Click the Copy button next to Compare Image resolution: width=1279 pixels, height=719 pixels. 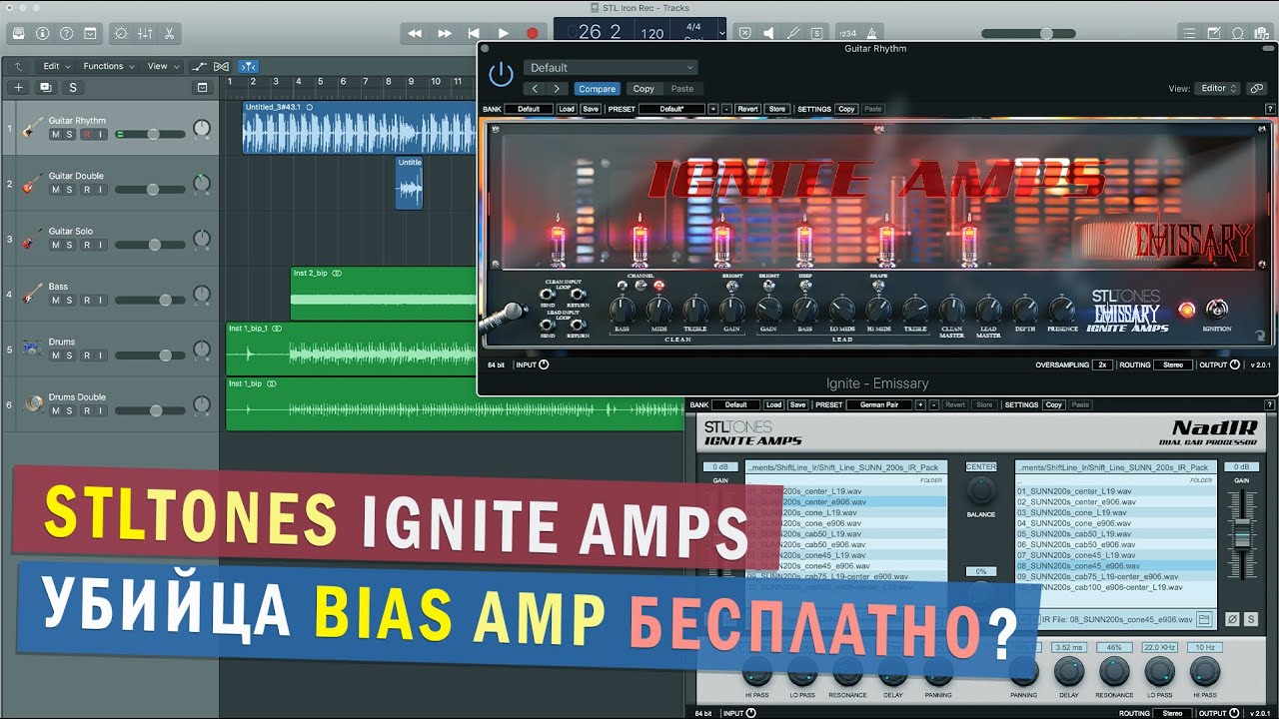[x=643, y=89]
